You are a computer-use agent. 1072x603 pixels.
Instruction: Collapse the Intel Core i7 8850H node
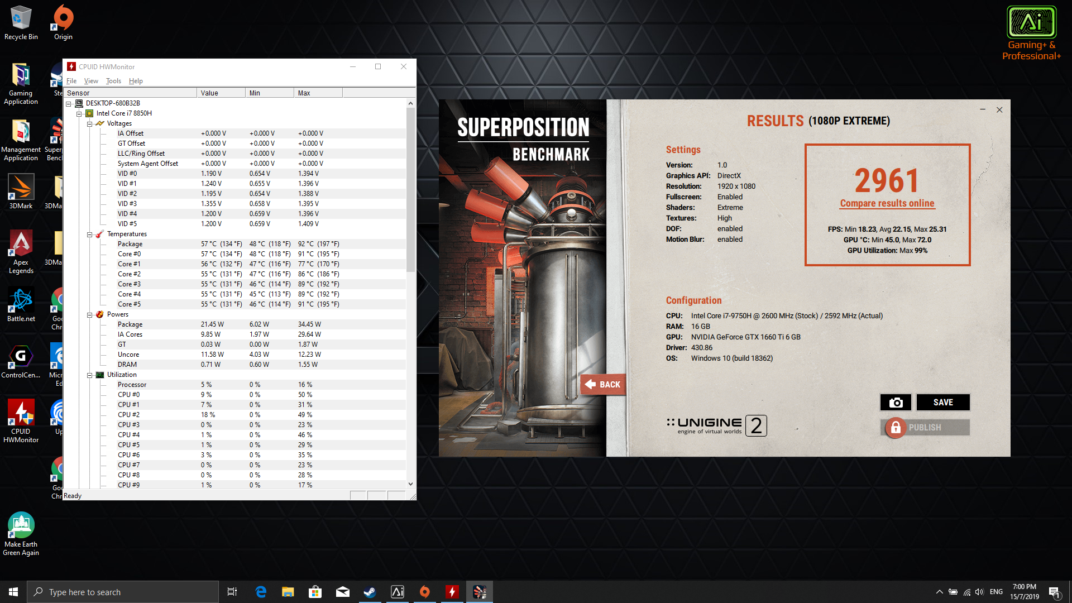coord(79,113)
